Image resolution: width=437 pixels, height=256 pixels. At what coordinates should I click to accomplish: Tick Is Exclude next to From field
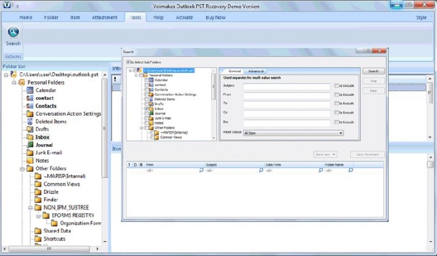click(336, 94)
